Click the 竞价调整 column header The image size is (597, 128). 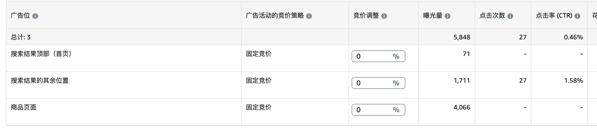[366, 16]
